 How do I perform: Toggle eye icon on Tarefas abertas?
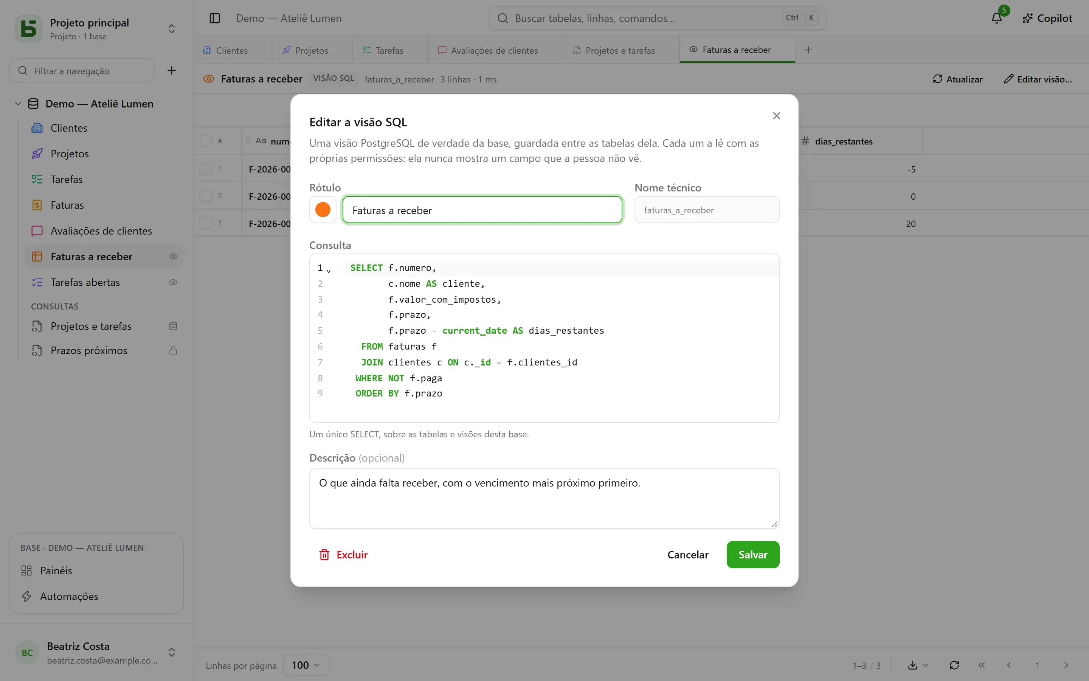173,282
